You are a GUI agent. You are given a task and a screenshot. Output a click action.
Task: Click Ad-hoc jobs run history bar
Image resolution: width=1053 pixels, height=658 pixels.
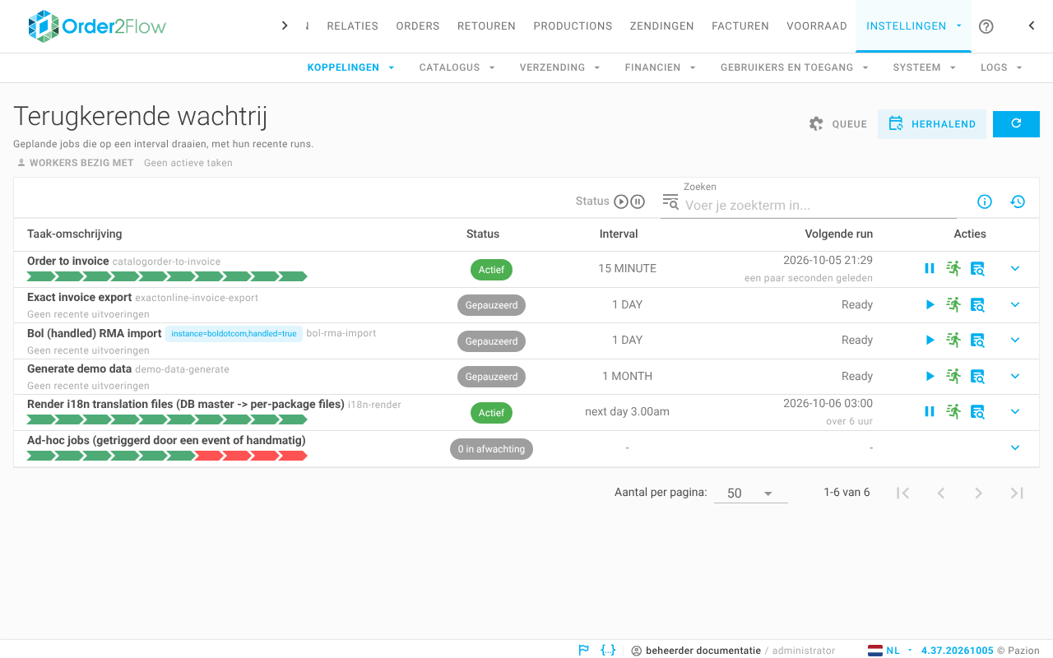[167, 456]
